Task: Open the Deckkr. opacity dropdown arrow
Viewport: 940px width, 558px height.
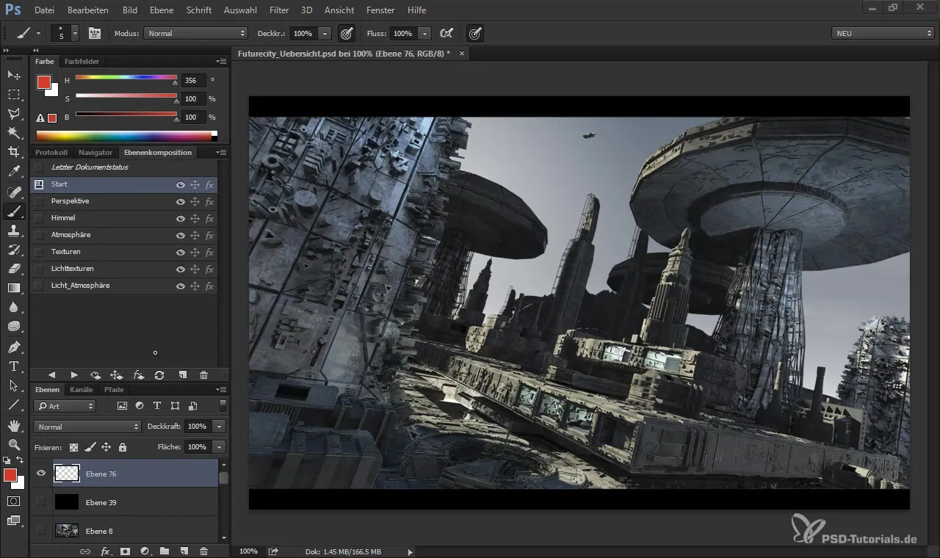Action: [x=325, y=34]
